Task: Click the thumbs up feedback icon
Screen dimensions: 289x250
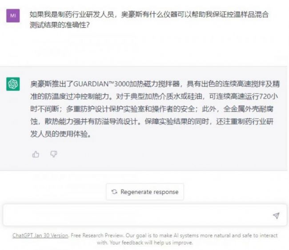Action: click(36, 154)
